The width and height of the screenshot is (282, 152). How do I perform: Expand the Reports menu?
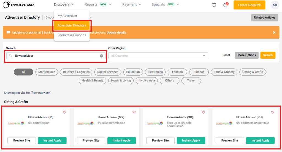coord(98,4)
